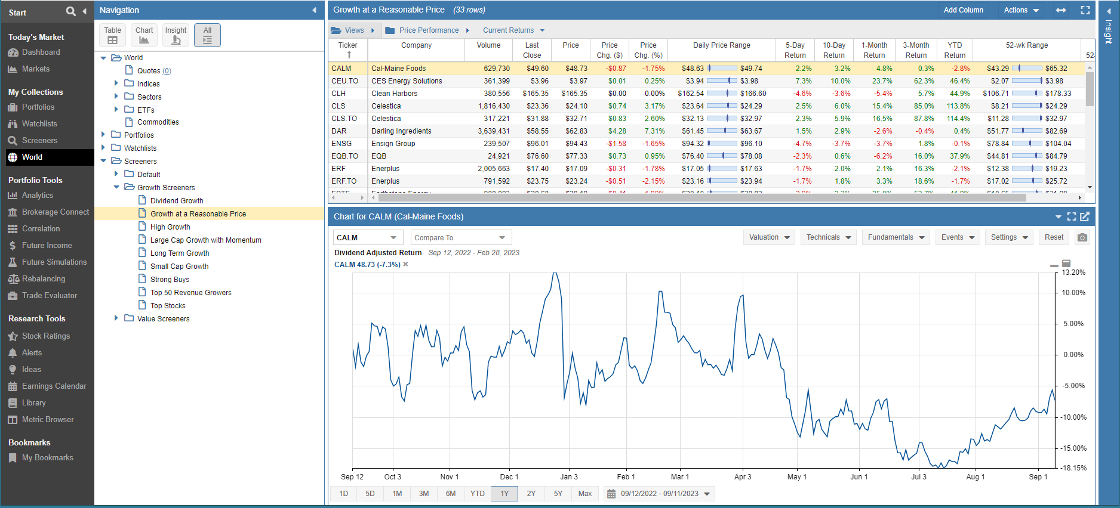
Task: Open Brokerage Connect tool
Action: click(x=55, y=212)
